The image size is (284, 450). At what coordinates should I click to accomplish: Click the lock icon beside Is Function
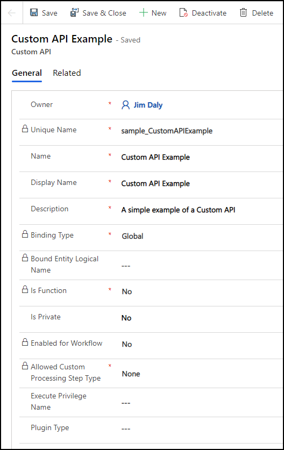(25, 289)
